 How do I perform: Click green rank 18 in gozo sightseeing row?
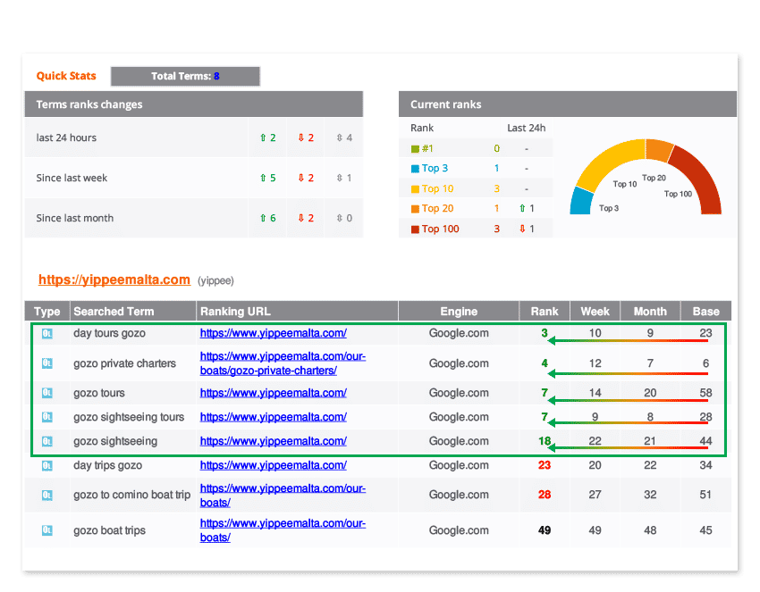pyautogui.click(x=545, y=441)
